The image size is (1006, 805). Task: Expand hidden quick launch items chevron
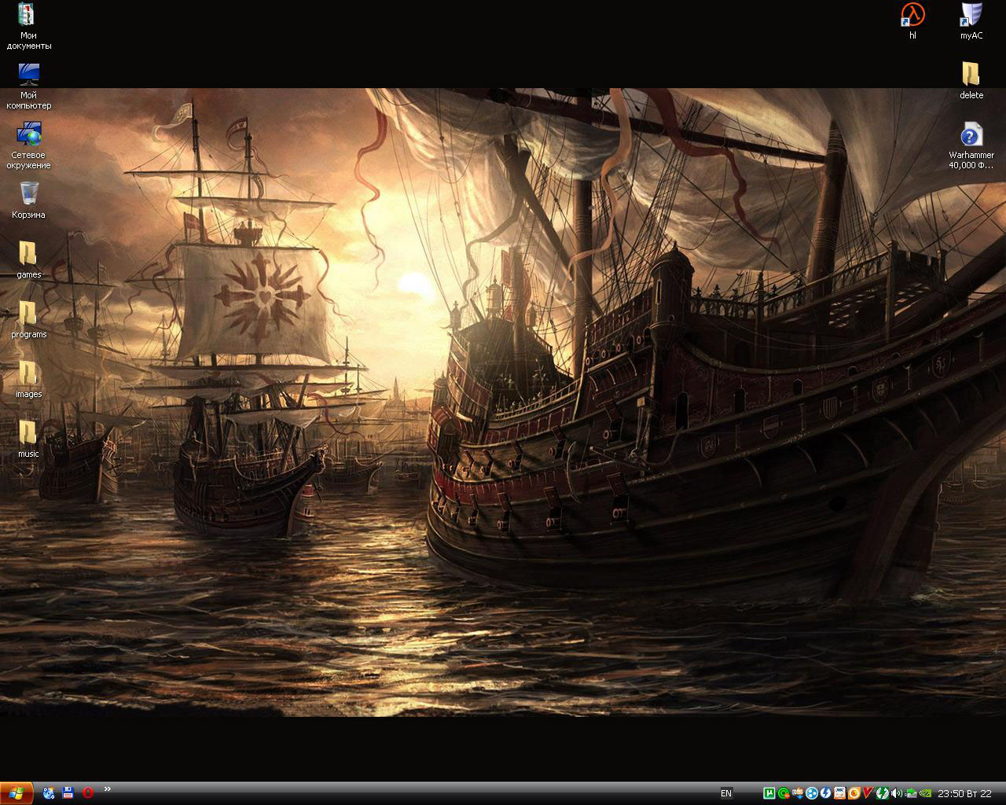click(x=107, y=789)
